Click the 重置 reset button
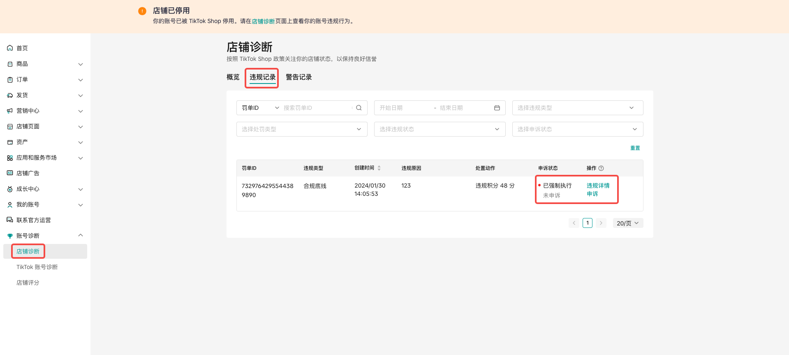Viewport: 789px width, 355px height. pyautogui.click(x=635, y=148)
